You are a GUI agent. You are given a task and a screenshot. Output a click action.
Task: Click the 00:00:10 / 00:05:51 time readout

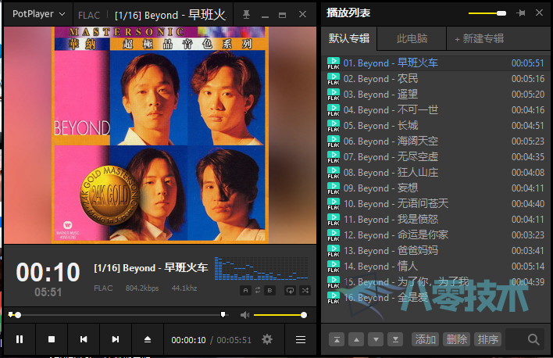(211, 340)
